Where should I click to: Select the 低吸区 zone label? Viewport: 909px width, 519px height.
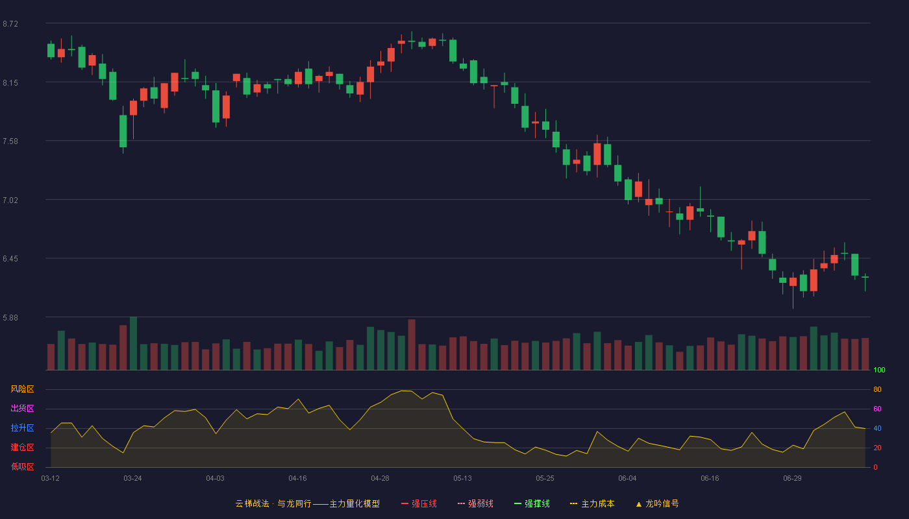(x=22, y=466)
